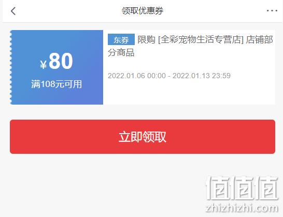The width and height of the screenshot is (283, 217).
Task: Click the 分商品 second line of description
Action: [121, 52]
